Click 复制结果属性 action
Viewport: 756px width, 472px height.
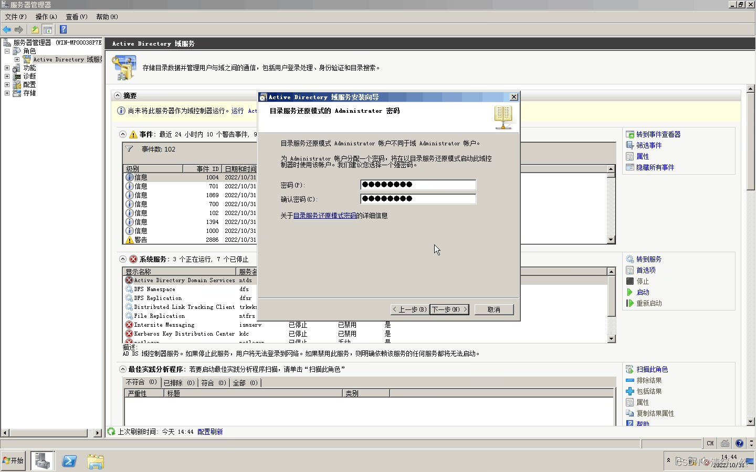tap(655, 413)
